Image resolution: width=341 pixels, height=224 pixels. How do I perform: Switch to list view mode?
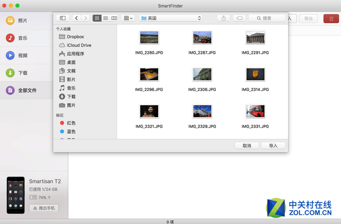pos(105,18)
